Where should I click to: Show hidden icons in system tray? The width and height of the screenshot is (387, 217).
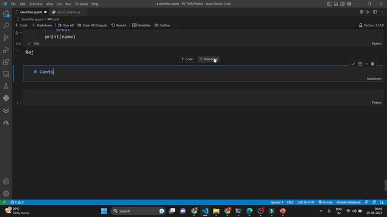point(321,211)
